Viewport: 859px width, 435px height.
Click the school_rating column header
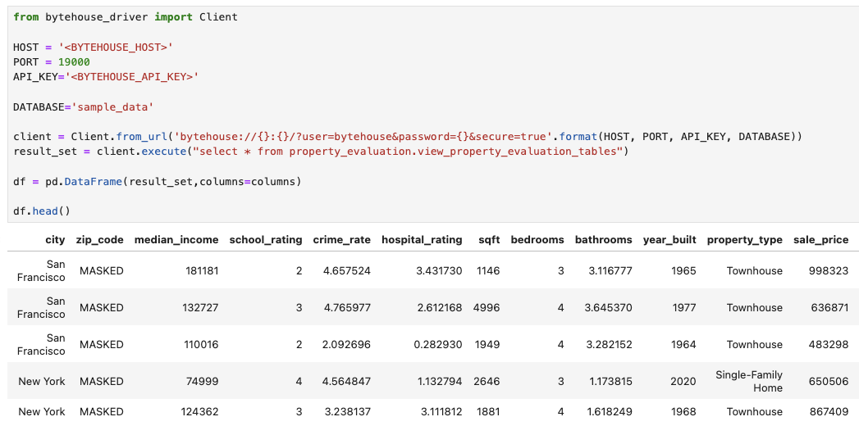point(266,240)
